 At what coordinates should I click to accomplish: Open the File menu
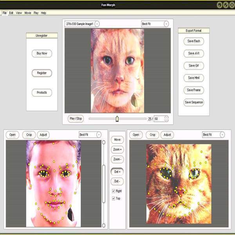tap(5, 13)
